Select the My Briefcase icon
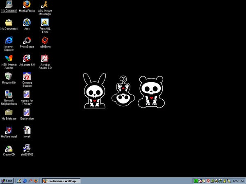The width and height of the screenshot is (246, 184). pyautogui.click(x=9, y=114)
